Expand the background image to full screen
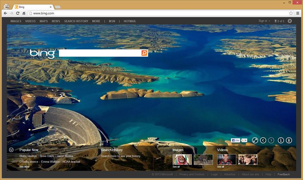Image resolution: width=303 pixels, height=180 pixels. (255, 140)
